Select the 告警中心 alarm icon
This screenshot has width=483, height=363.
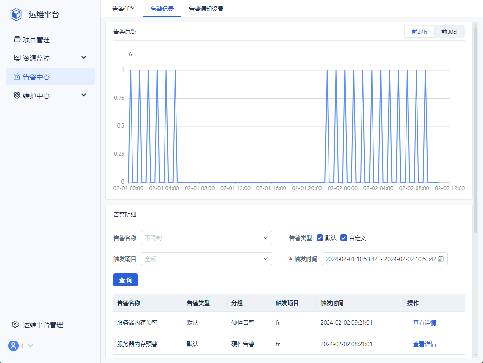pyautogui.click(x=17, y=77)
